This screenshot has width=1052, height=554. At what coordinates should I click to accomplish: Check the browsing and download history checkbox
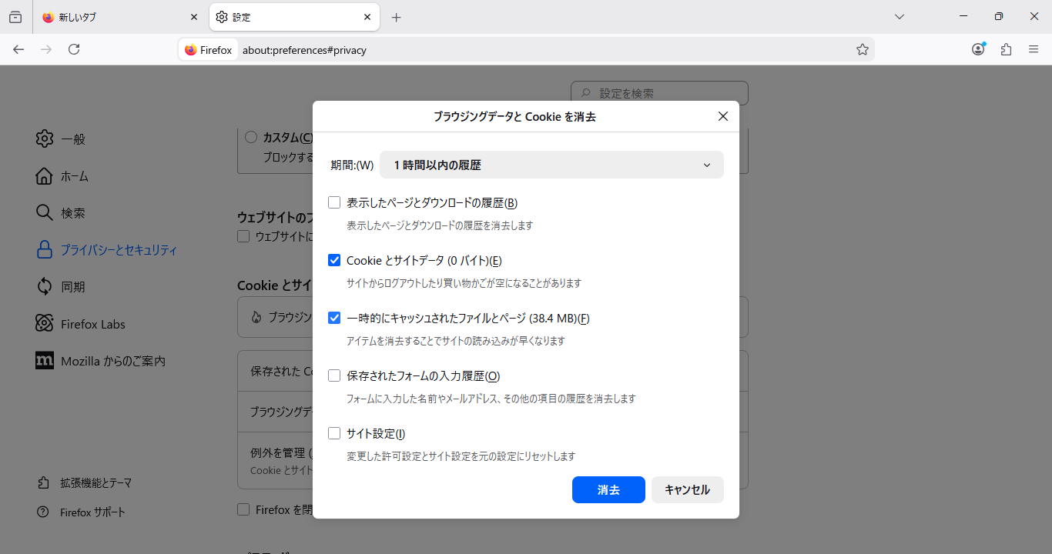334,202
